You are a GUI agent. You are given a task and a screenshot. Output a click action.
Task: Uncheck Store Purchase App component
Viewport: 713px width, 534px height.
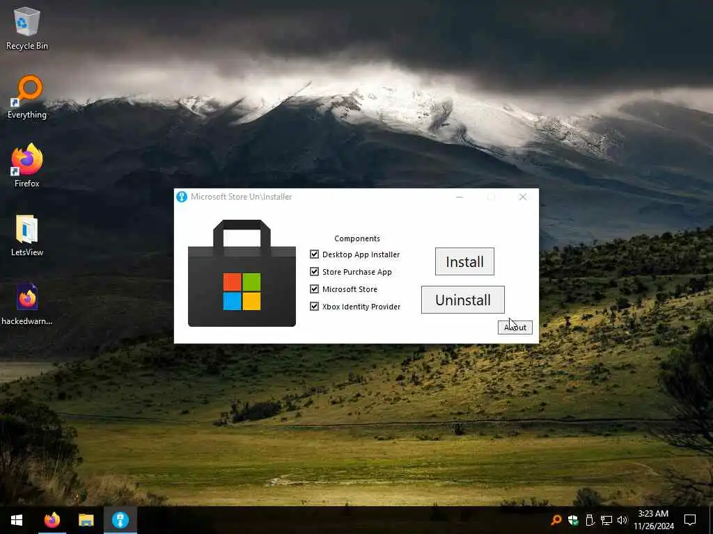point(314,272)
